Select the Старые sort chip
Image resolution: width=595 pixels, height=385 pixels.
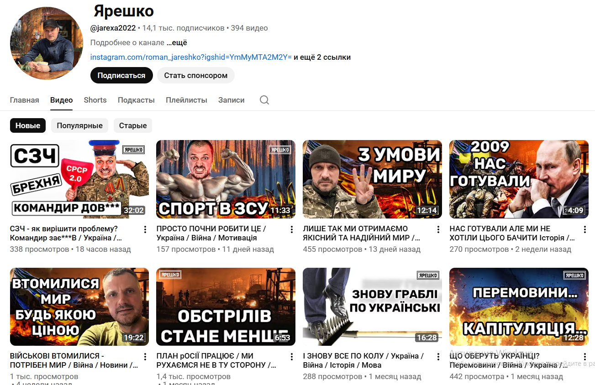point(133,125)
